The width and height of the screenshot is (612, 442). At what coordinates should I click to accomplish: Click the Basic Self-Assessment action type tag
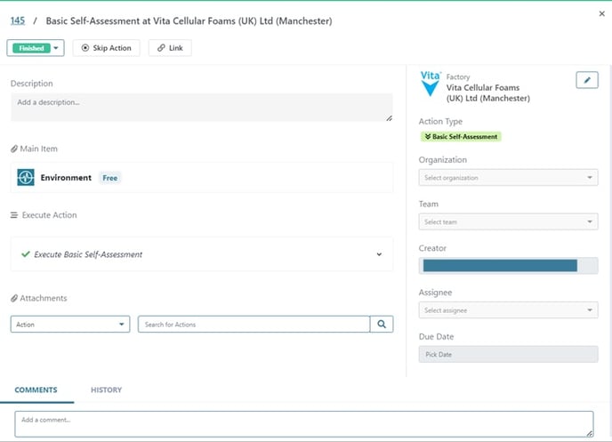coord(461,137)
